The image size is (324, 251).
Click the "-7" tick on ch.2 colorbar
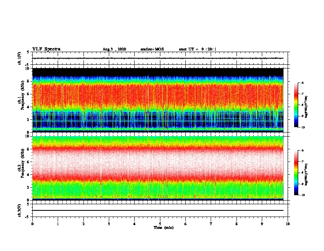[x=302, y=162]
